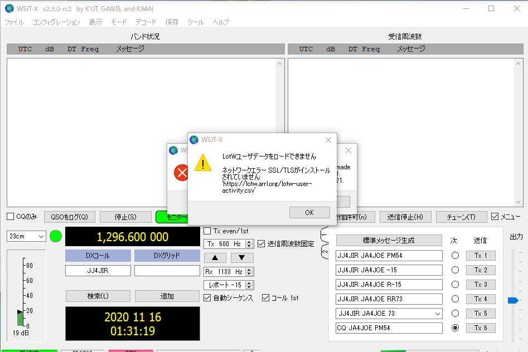
Task: Click the 停止(S) button
Action: click(125, 217)
